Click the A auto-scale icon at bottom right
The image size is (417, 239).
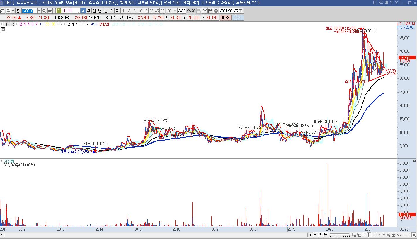(x=414, y=235)
